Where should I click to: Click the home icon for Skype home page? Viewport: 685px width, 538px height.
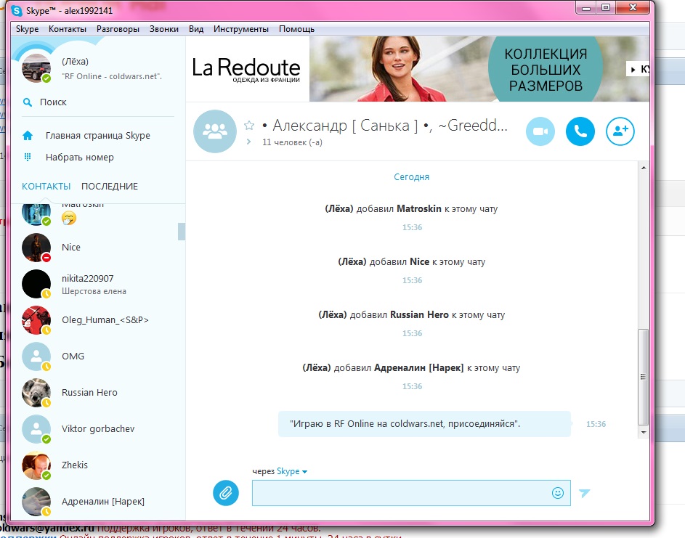pos(28,136)
